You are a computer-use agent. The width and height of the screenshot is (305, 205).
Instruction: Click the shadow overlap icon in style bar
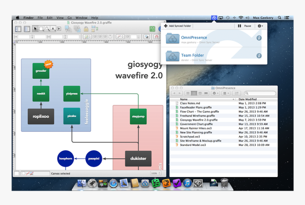(147, 37)
